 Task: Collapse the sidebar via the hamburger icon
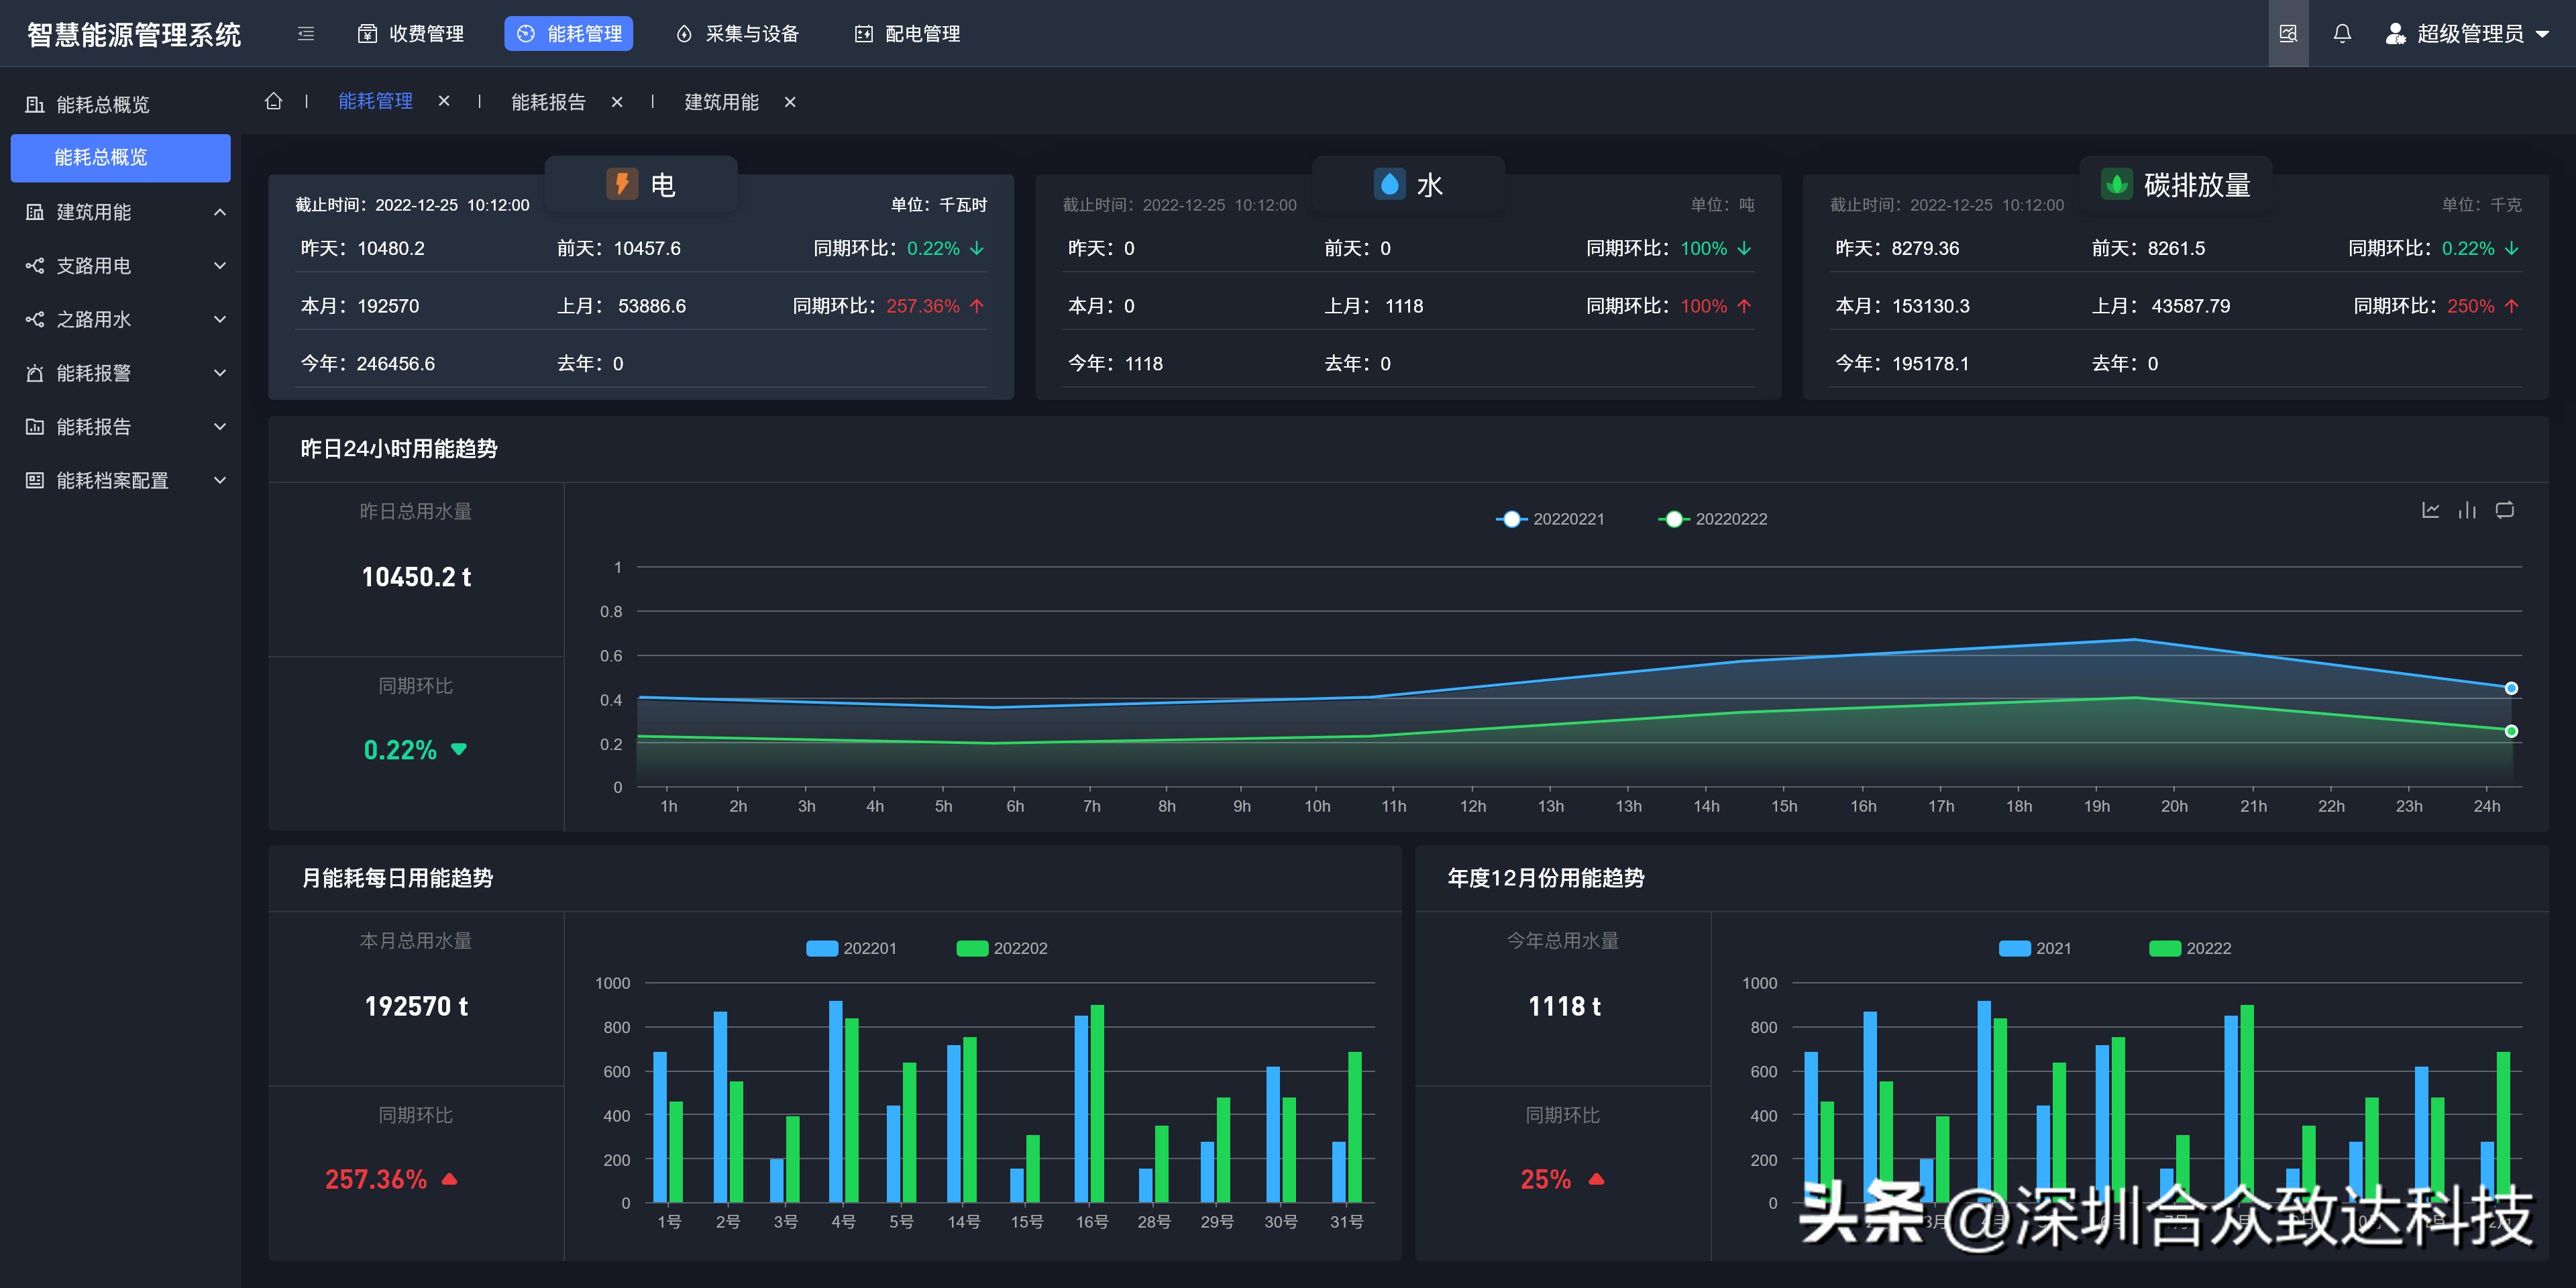click(x=305, y=33)
